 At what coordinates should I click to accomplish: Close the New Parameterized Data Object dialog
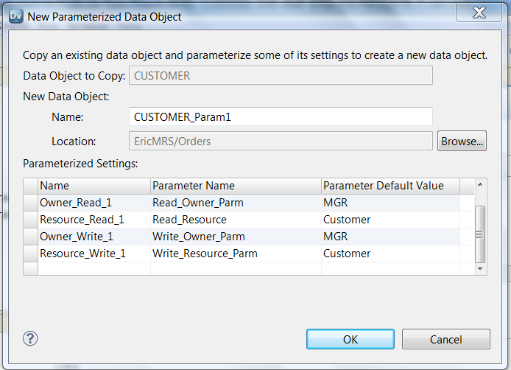[x=479, y=13]
